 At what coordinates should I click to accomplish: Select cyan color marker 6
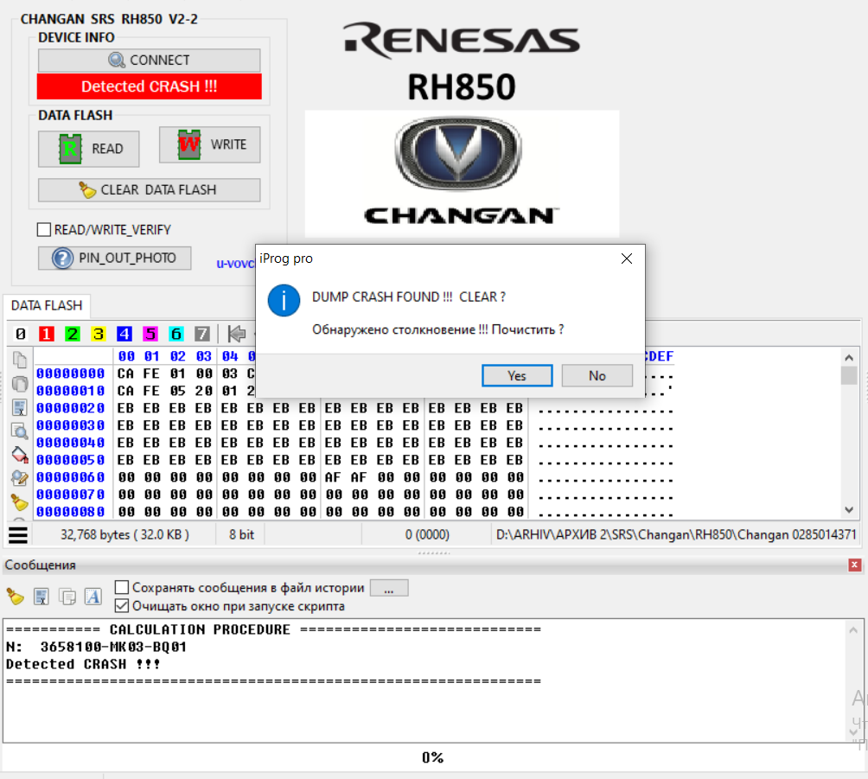click(x=176, y=334)
